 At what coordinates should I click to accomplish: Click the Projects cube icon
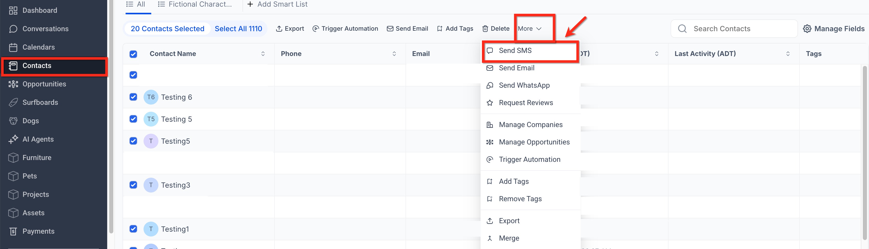point(13,195)
